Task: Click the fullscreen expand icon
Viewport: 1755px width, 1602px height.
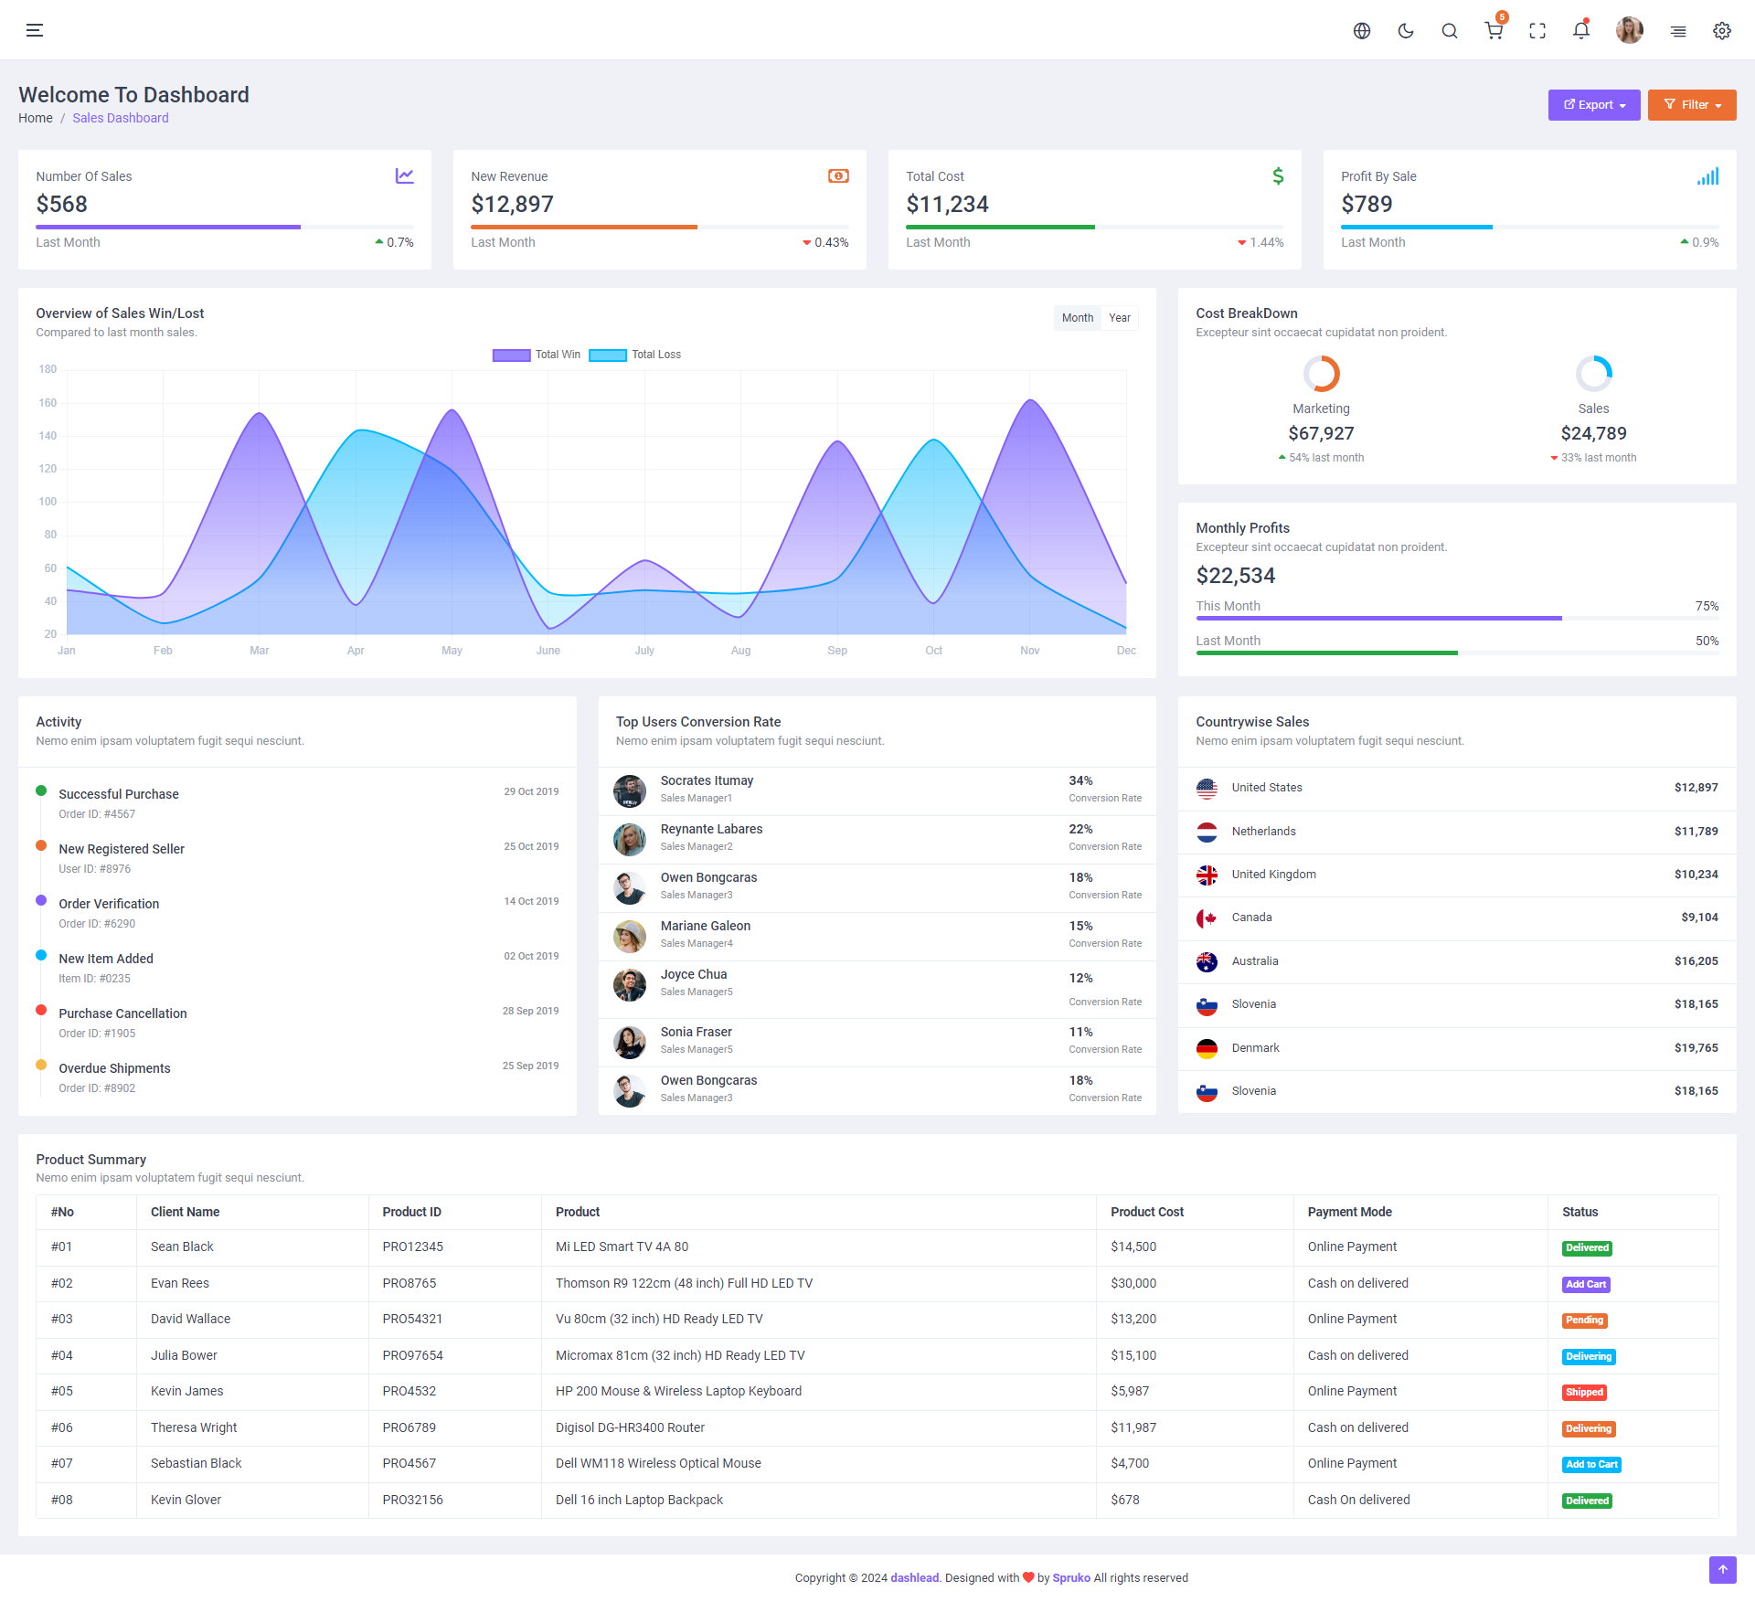Action: pos(1537,31)
